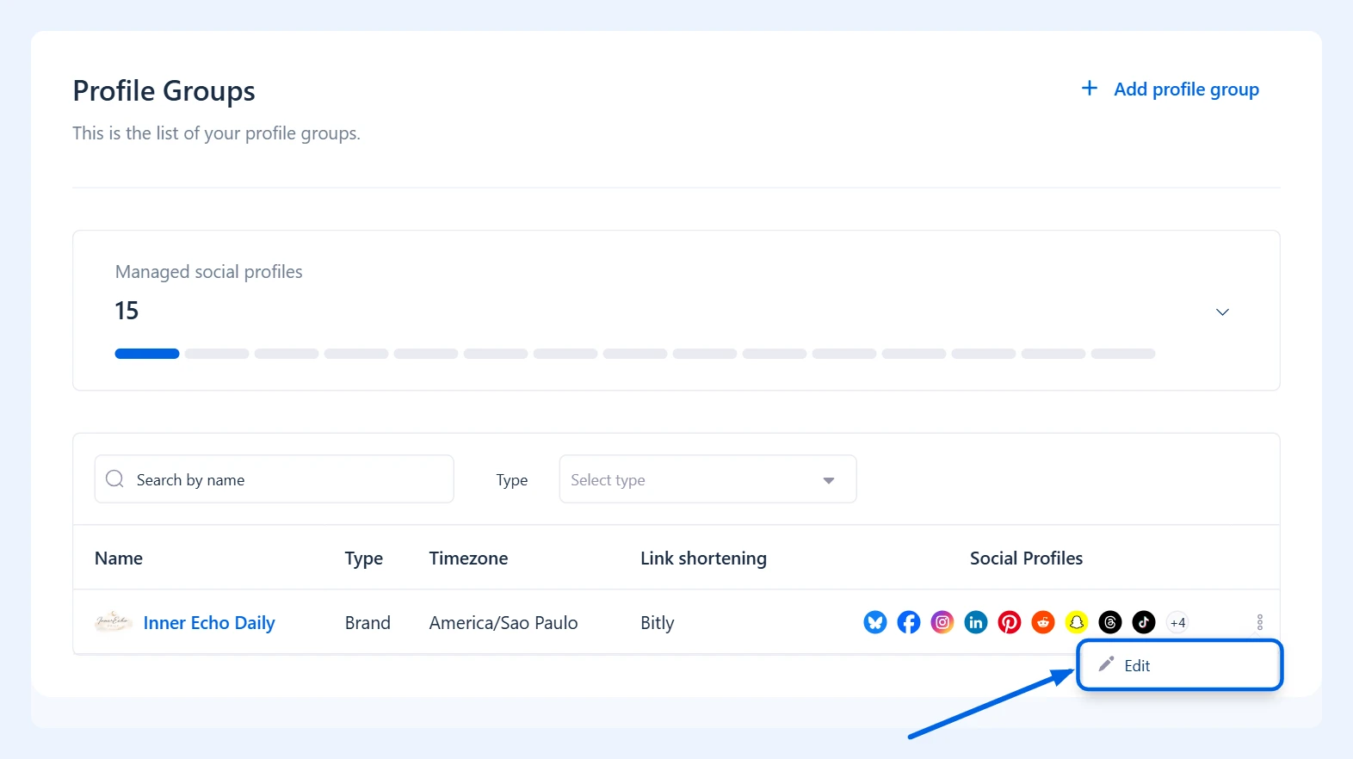Click the Social Profiles column header
This screenshot has width=1353, height=759.
click(x=1026, y=558)
